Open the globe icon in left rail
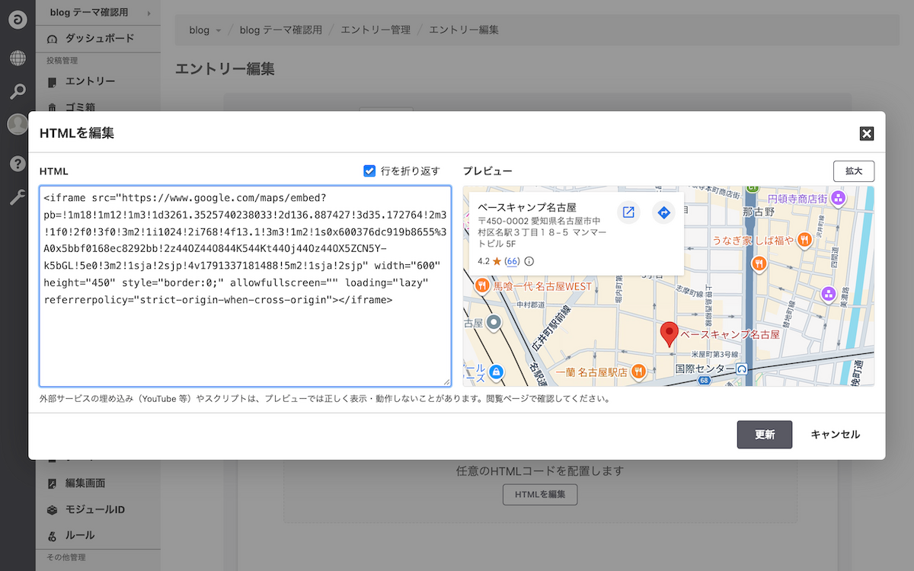Viewport: 914px width, 571px height. (x=18, y=57)
